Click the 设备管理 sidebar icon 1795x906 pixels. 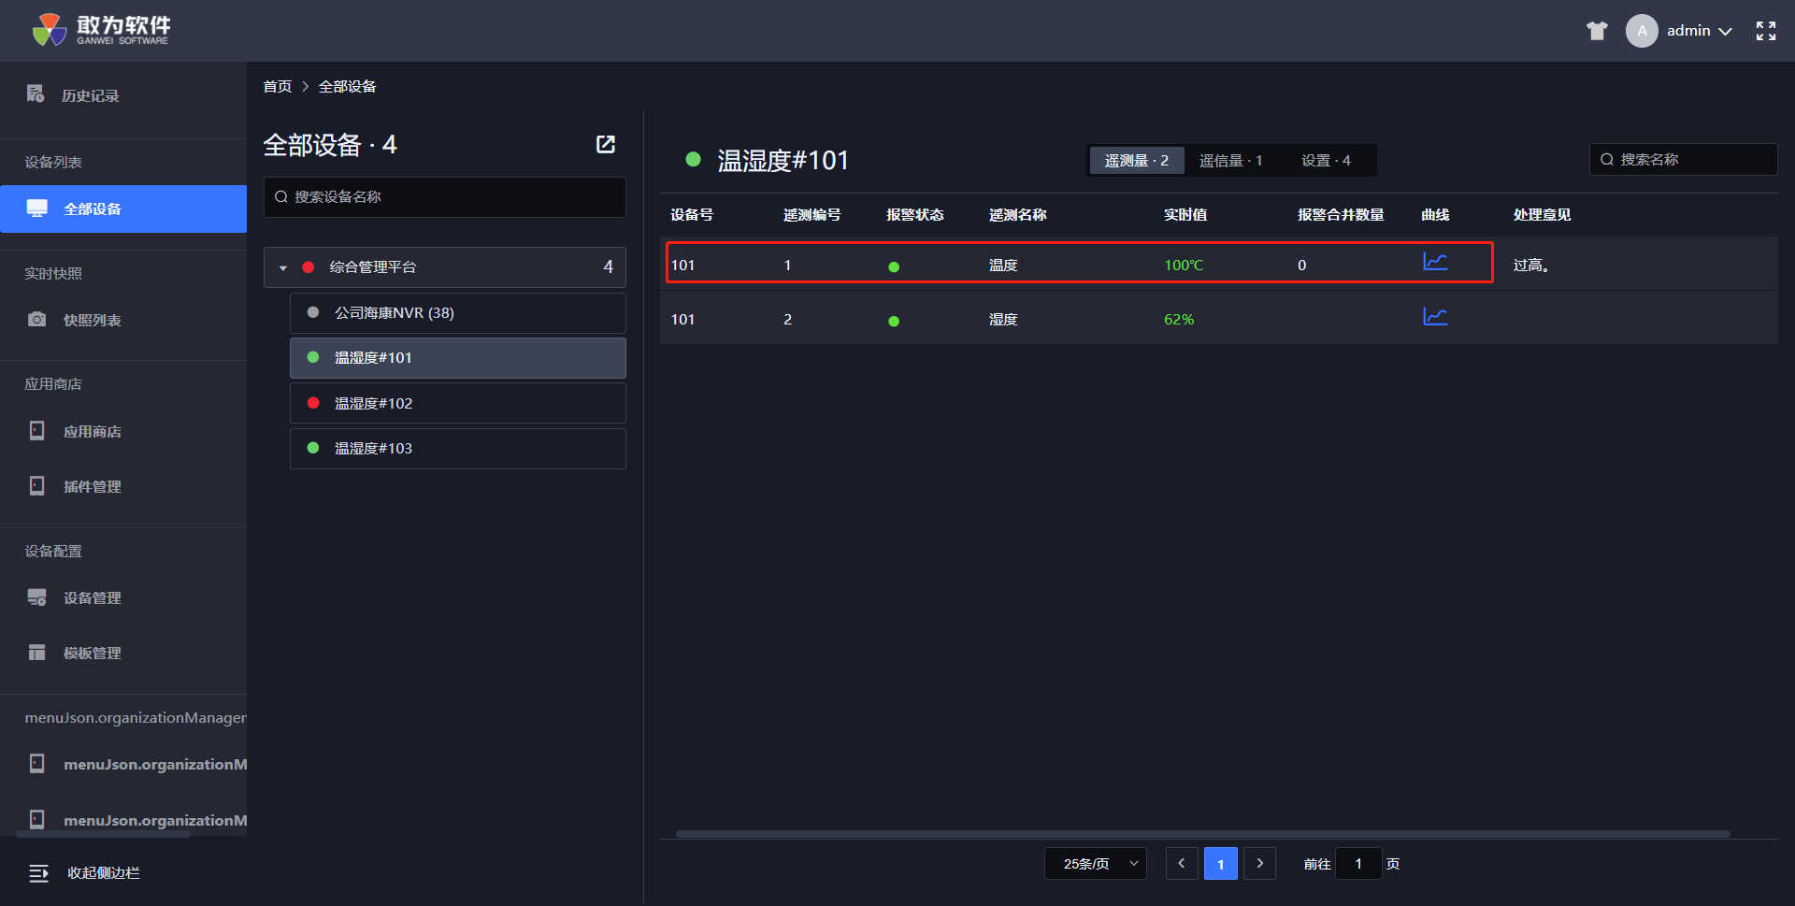pyautogui.click(x=36, y=597)
